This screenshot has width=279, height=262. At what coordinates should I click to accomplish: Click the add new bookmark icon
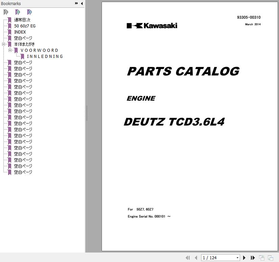[18, 12]
